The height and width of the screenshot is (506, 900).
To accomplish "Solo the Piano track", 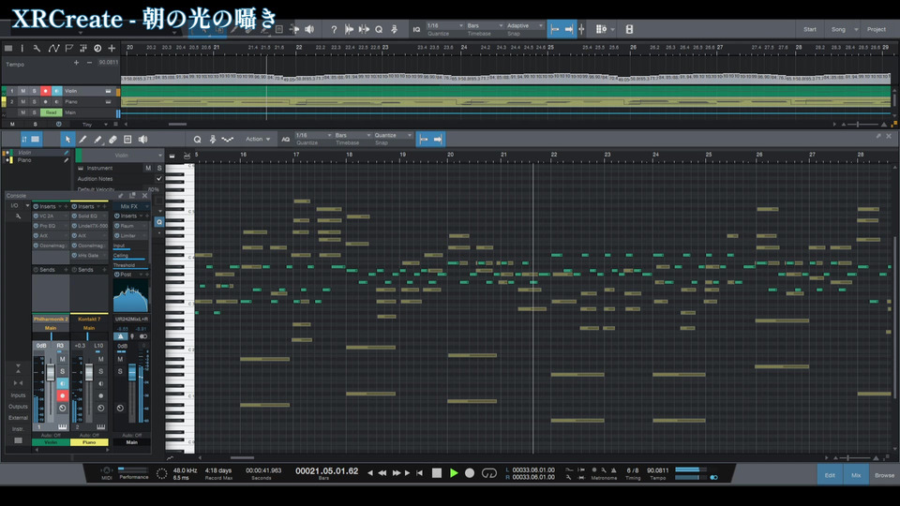I will 34,101.
